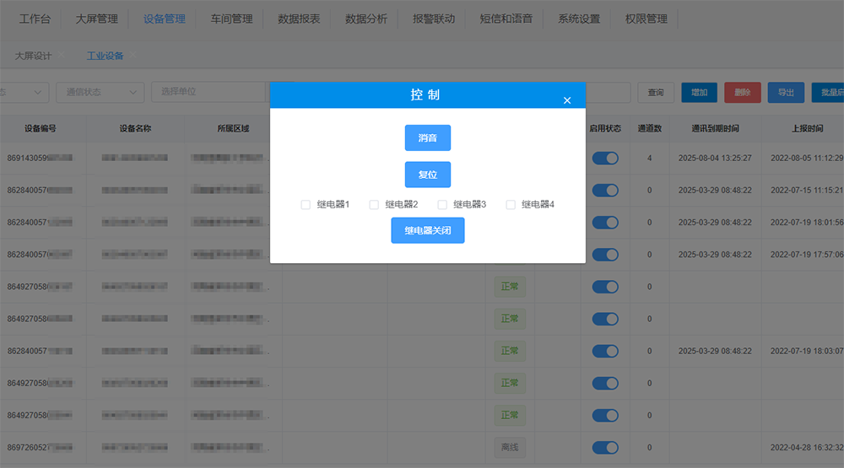The height and width of the screenshot is (468, 844).
Task: Close the 大屏设计 tab with its X
Action: [x=62, y=56]
